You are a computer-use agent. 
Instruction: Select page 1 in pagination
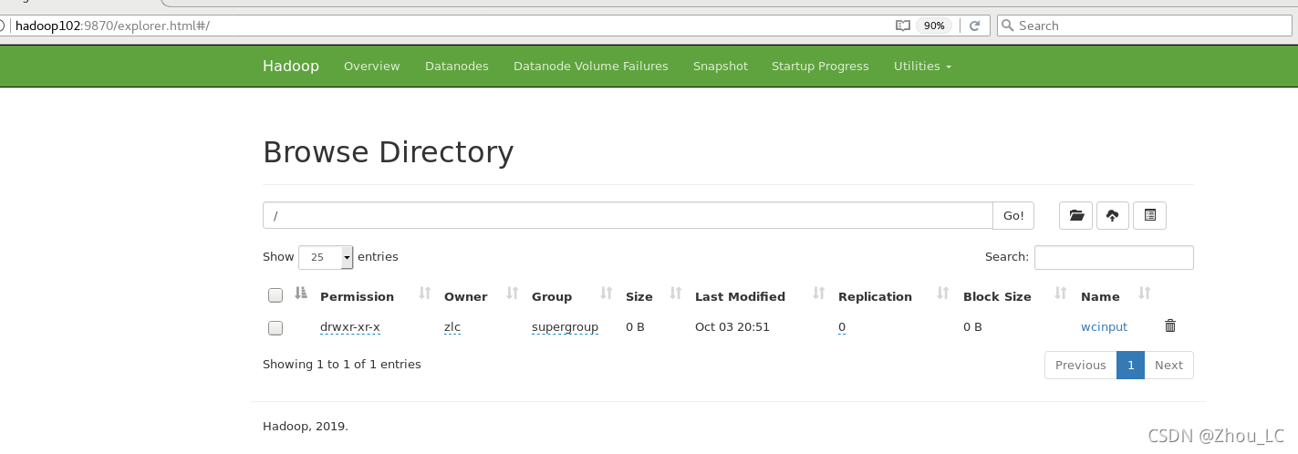pos(1130,365)
